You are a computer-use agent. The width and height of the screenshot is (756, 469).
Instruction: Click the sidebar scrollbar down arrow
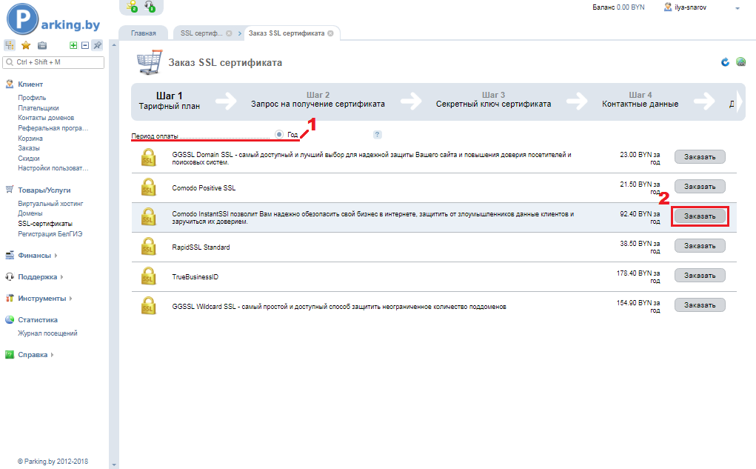tap(114, 465)
